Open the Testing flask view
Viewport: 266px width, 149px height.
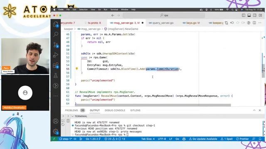point(56,75)
